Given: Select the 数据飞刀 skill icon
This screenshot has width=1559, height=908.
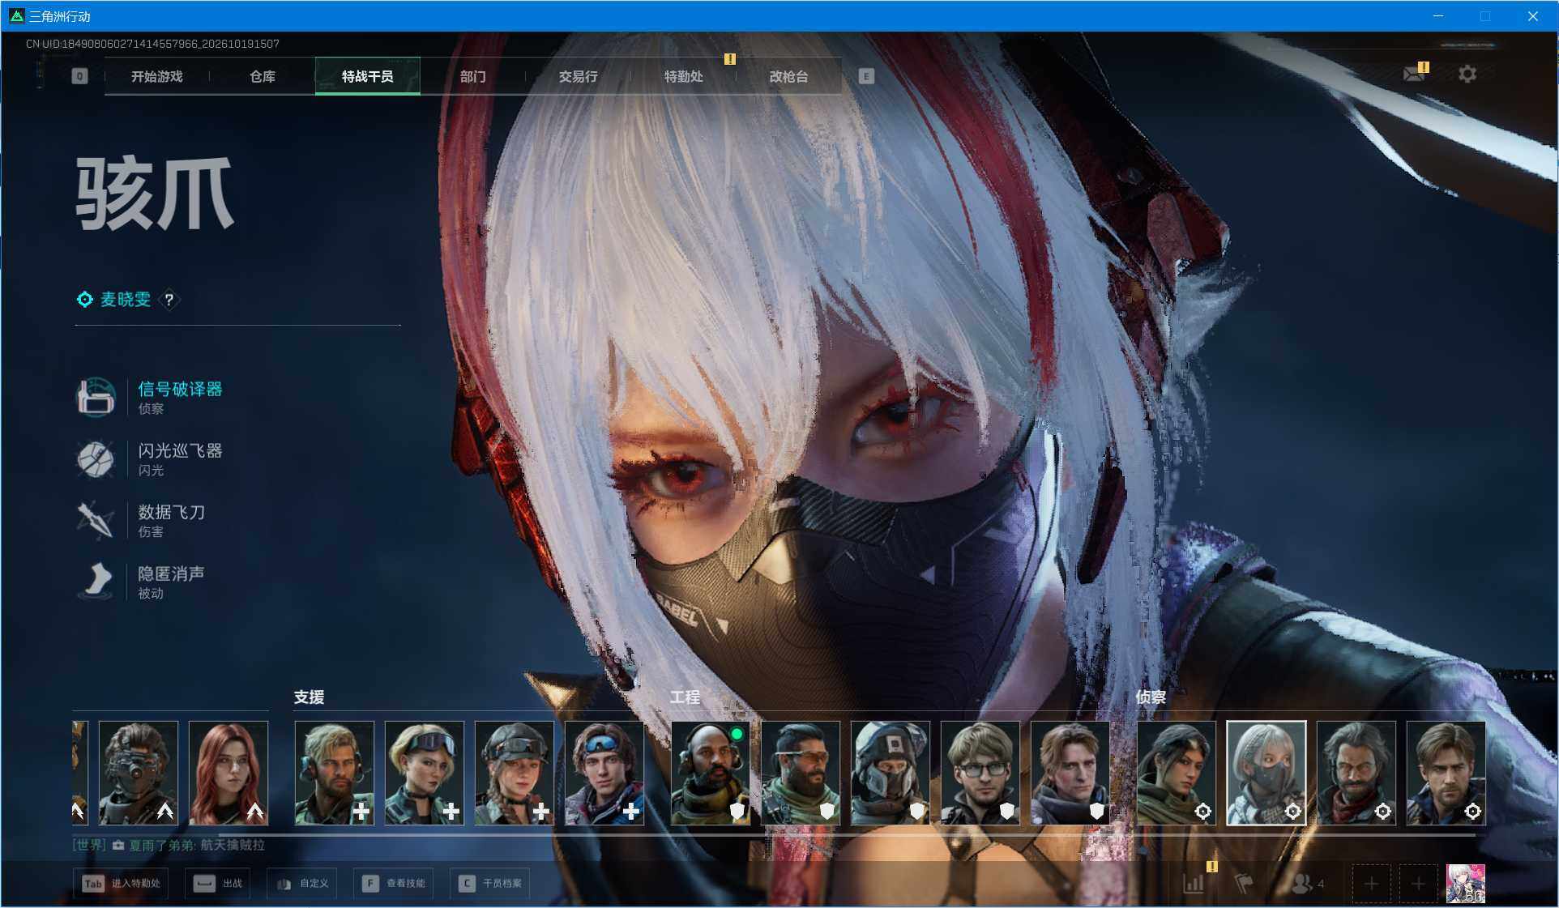Looking at the screenshot, I should pyautogui.click(x=96, y=520).
